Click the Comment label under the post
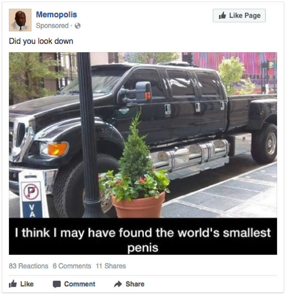Screen dimensions: 286x297 pos(80,284)
